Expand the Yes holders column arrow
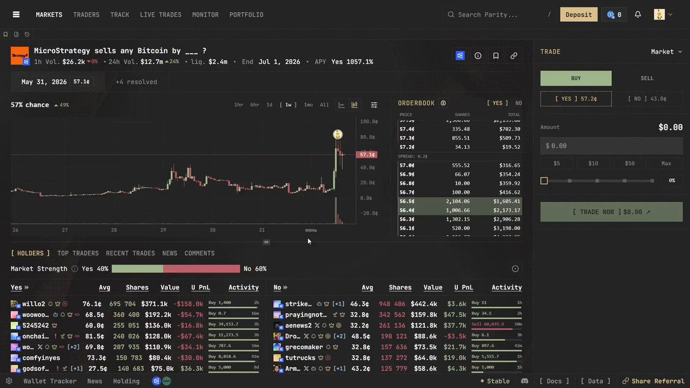This screenshot has height=388, width=690. point(26,287)
